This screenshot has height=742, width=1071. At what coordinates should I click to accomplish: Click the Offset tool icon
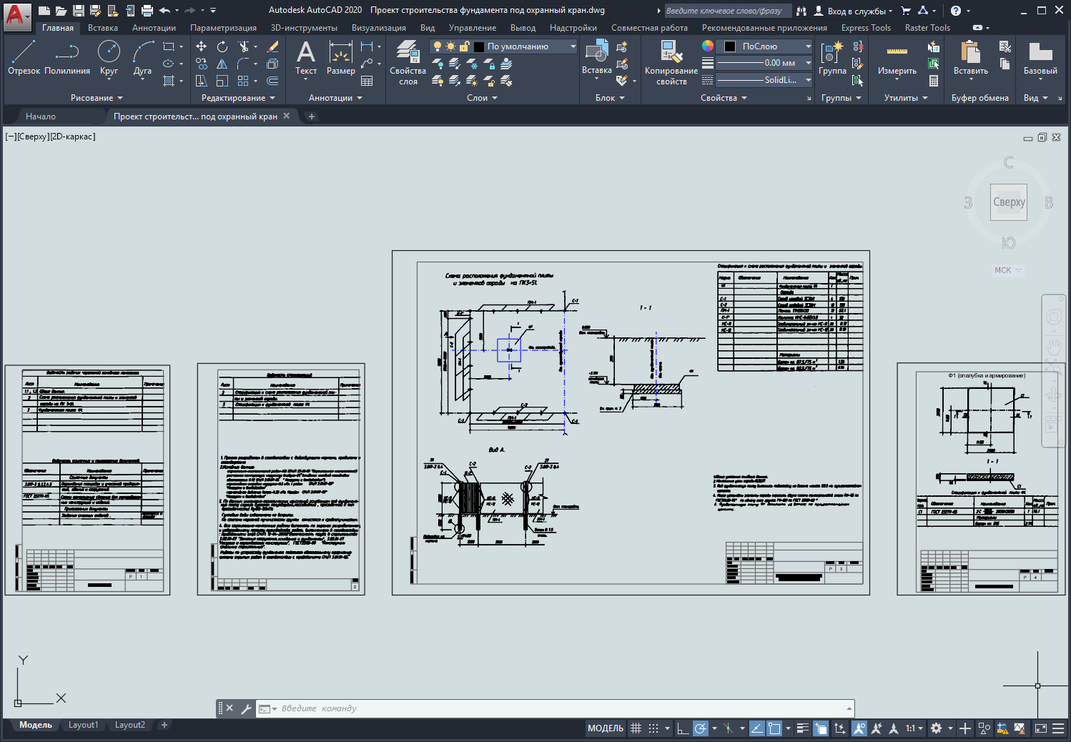pyautogui.click(x=272, y=81)
